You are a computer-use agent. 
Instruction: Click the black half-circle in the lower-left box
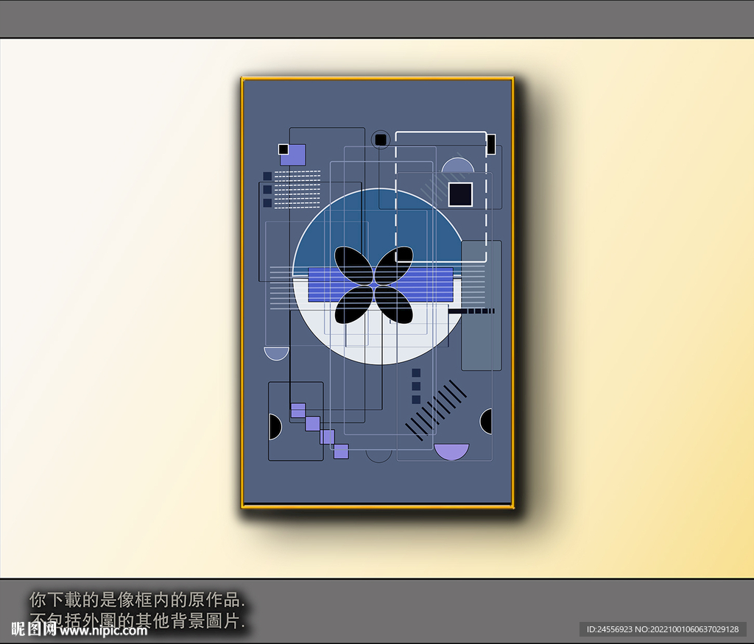coord(274,427)
